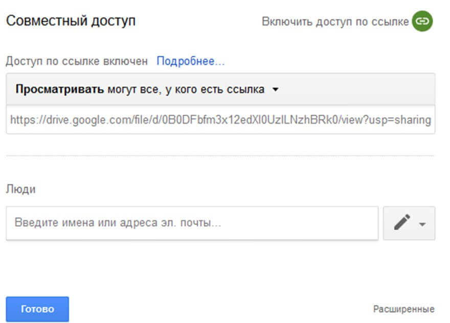Screen dimensions: 450x323
Task: Select the drive.google.com sharing URL field
Action: coord(220,120)
